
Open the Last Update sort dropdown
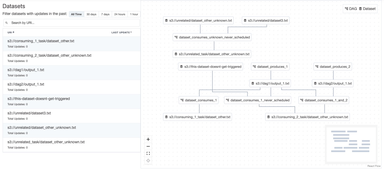122,33
